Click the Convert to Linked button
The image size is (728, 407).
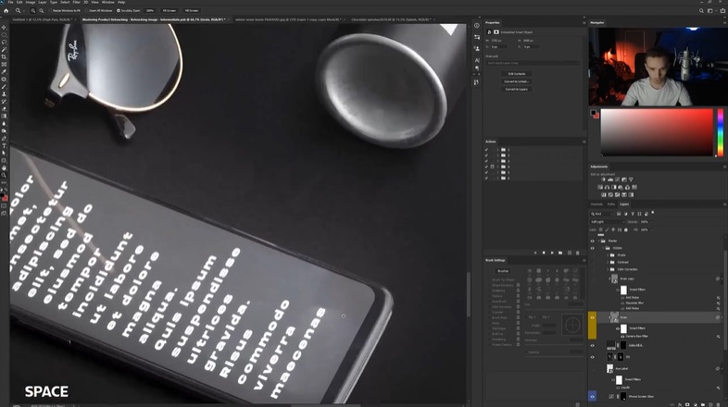click(x=516, y=81)
